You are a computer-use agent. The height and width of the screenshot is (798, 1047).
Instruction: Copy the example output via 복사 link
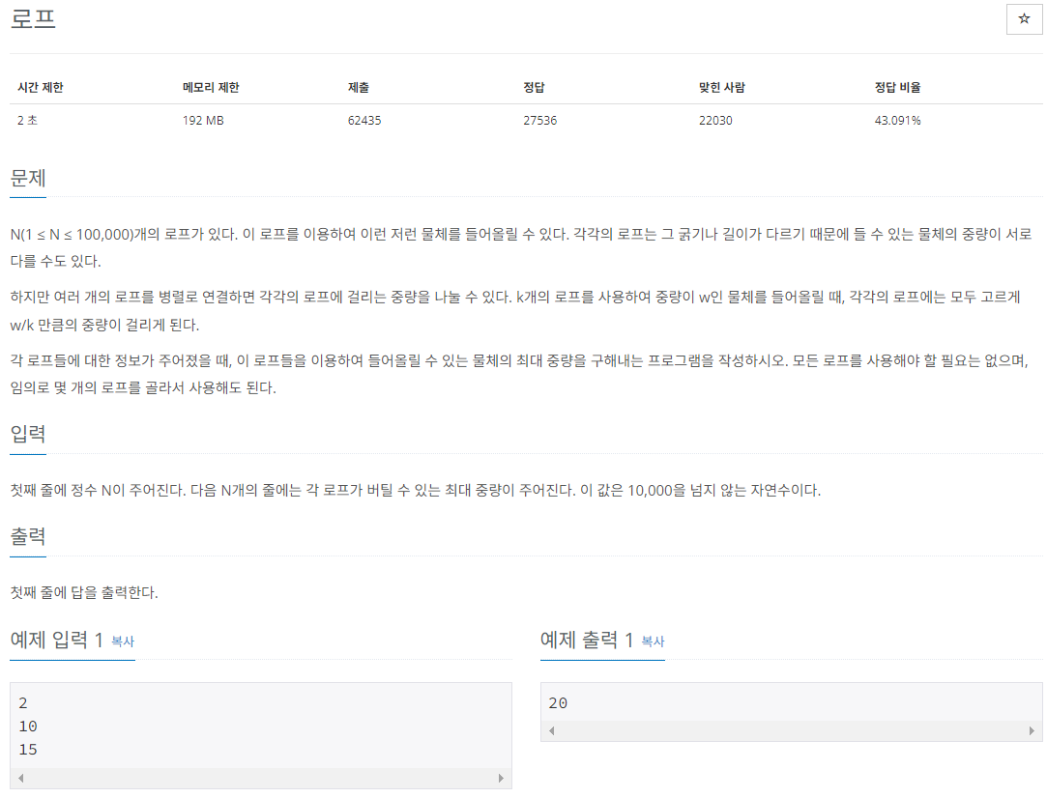point(653,641)
